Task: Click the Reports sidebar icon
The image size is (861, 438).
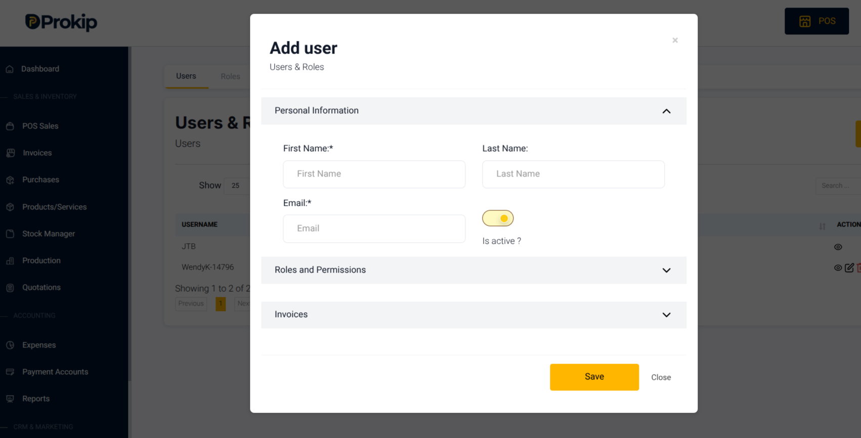Action: (x=10, y=399)
